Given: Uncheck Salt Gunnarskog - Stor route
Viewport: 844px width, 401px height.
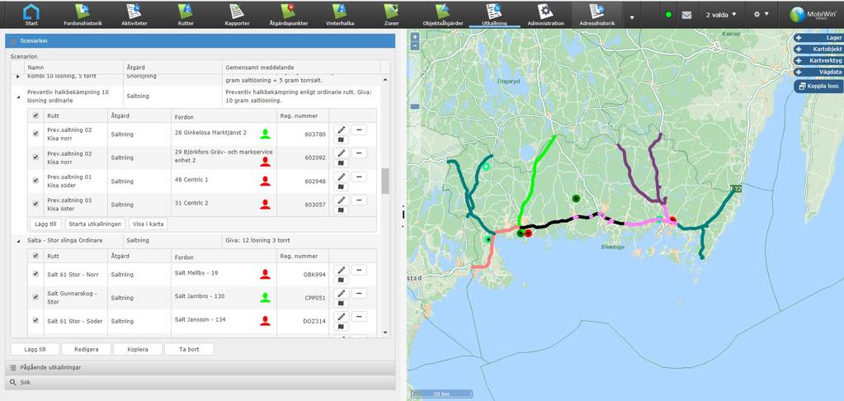Looking at the screenshot, I should (36, 297).
